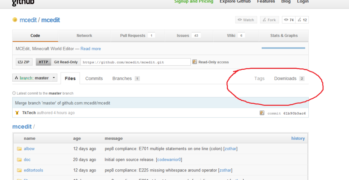349x180 pixels.
Task: Open the editortools folder
Action: [x=33, y=170]
